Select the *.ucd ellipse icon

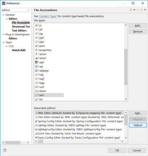click(x=36, y=87)
